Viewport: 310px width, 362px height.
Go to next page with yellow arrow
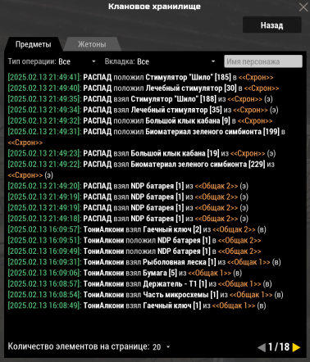tap(296, 347)
